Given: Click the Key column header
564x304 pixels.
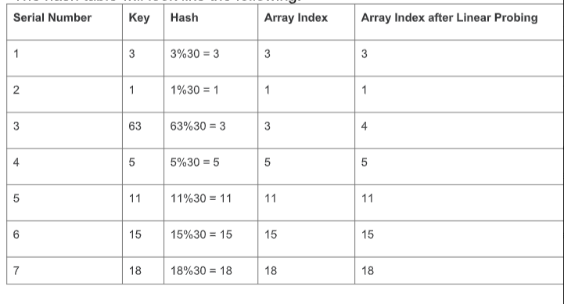Looking at the screenshot, I should coord(138,18).
